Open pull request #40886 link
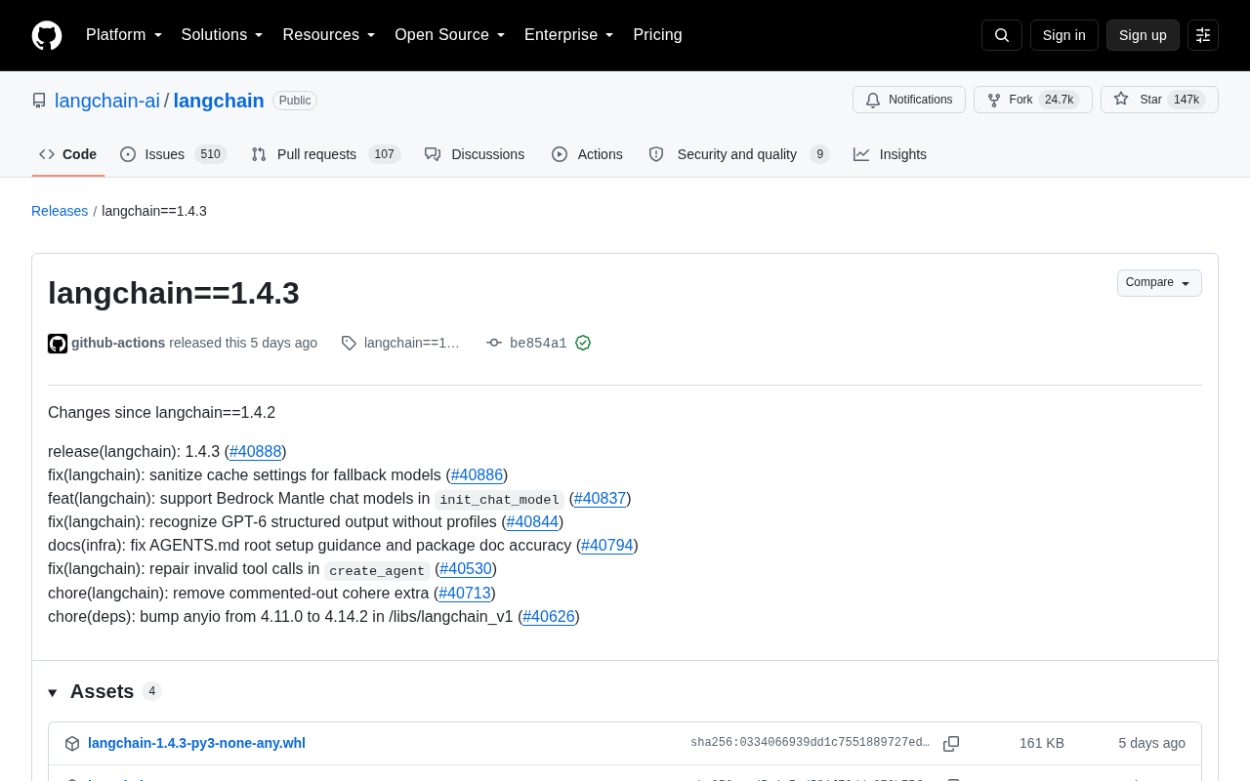1250x781 pixels. click(x=477, y=475)
